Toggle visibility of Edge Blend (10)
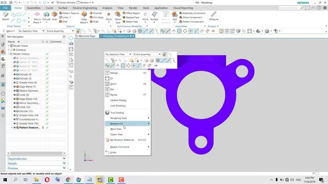This screenshot has height=184, width=328. point(15,99)
